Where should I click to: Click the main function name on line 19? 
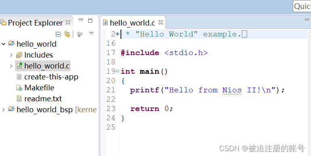pos(149,72)
